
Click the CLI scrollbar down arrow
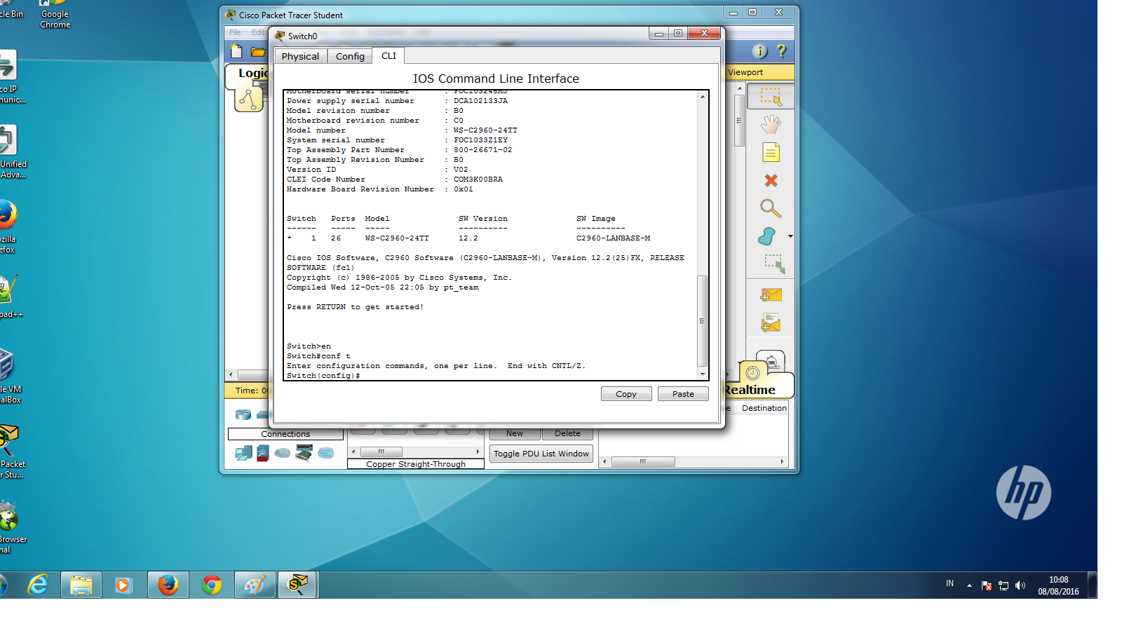[702, 374]
